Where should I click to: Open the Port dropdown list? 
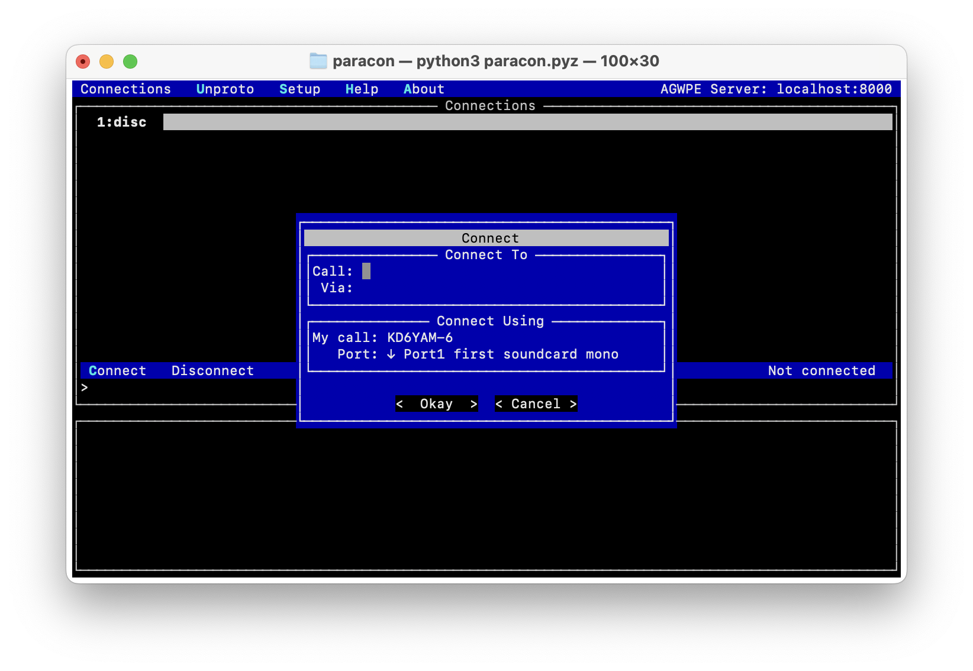[503, 354]
